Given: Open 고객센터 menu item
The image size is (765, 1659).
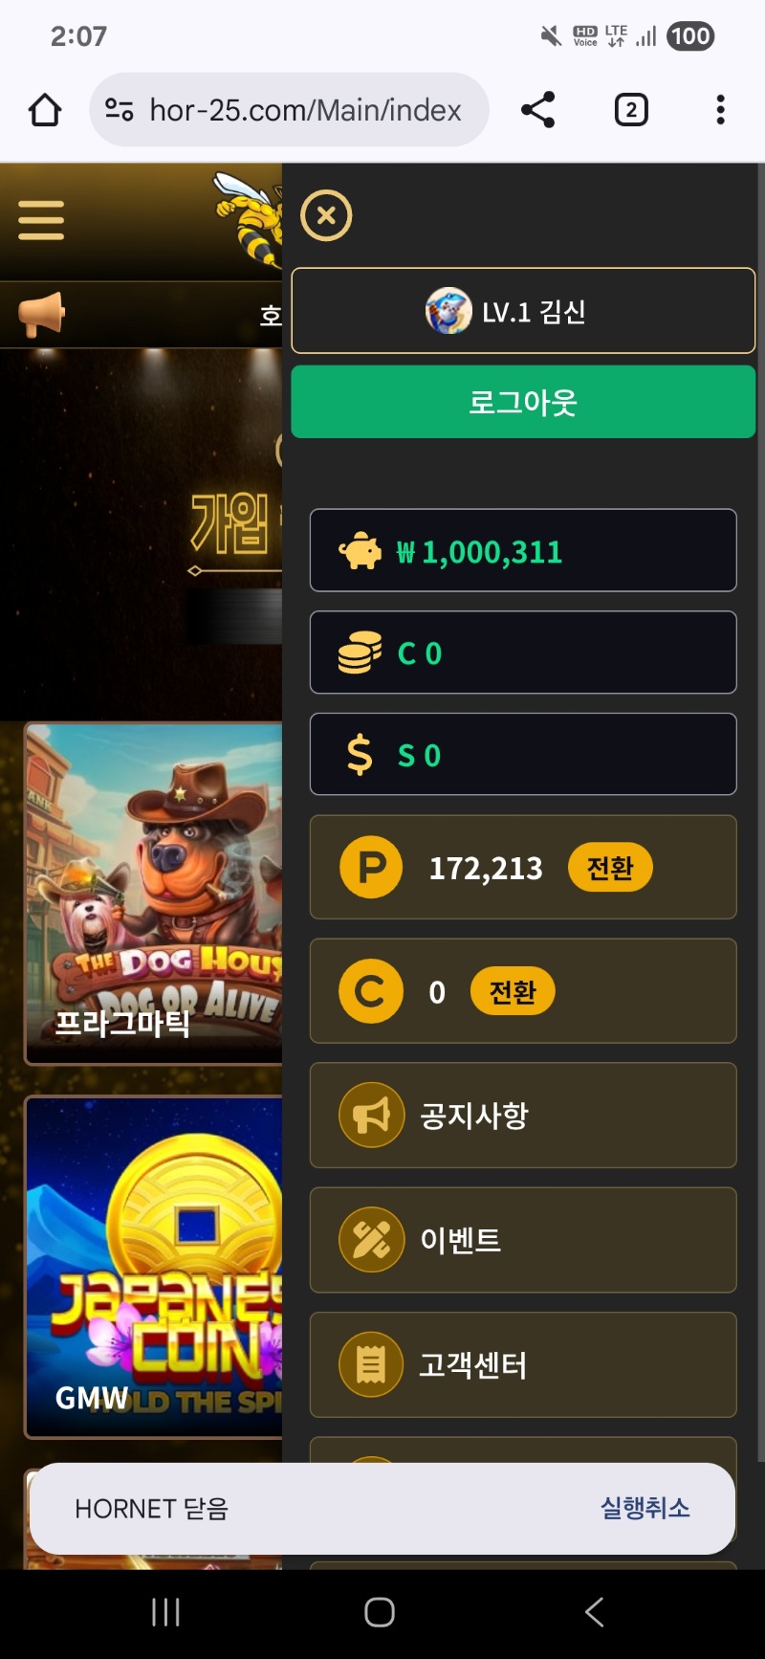Looking at the screenshot, I should click(x=523, y=1365).
